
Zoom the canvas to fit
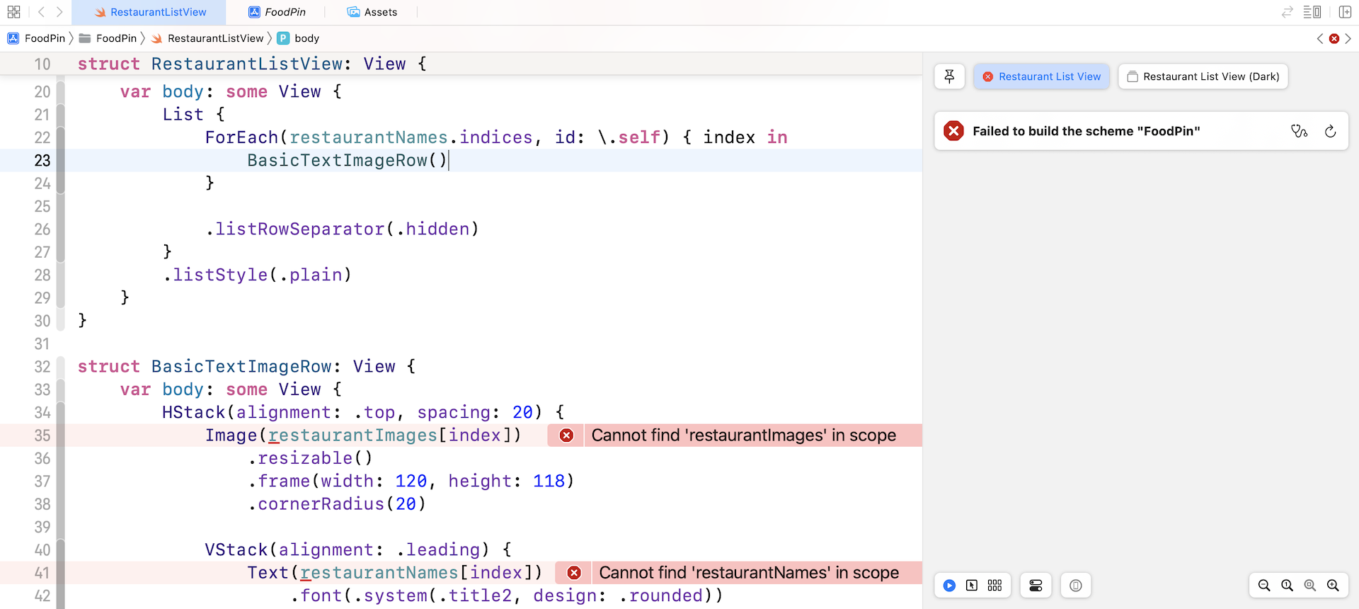1310,586
